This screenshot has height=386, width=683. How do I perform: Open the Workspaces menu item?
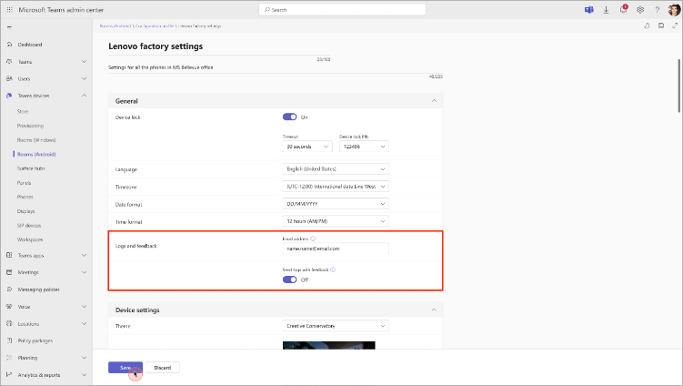coord(30,239)
